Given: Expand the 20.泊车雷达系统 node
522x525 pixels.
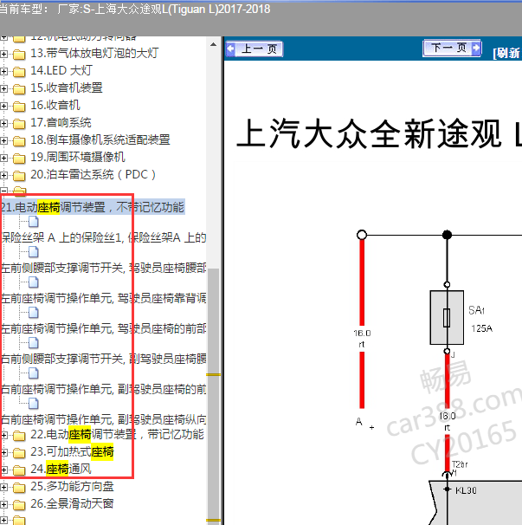Looking at the screenshot, I should click(x=3, y=175).
